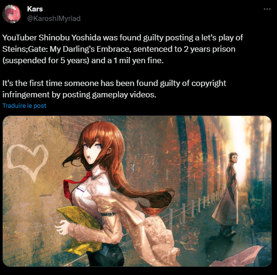The image size is (277, 275).
Task: Click the phrase posting gameplay videos
Action: [109, 95]
